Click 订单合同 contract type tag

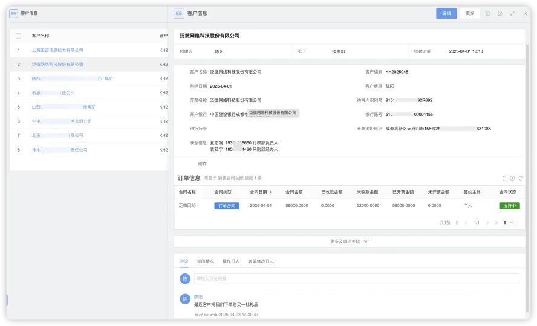tap(227, 206)
